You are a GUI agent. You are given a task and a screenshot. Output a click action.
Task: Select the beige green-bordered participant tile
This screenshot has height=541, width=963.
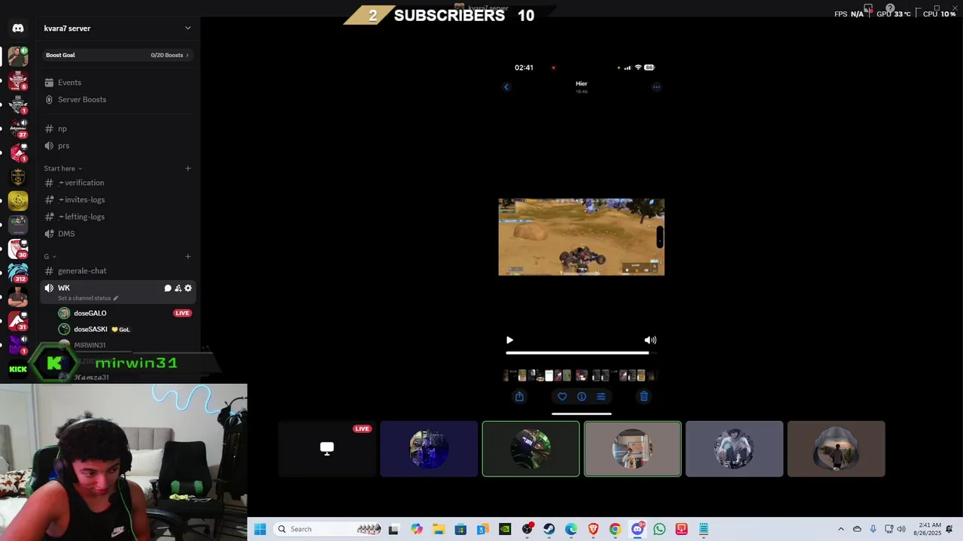coord(633,449)
